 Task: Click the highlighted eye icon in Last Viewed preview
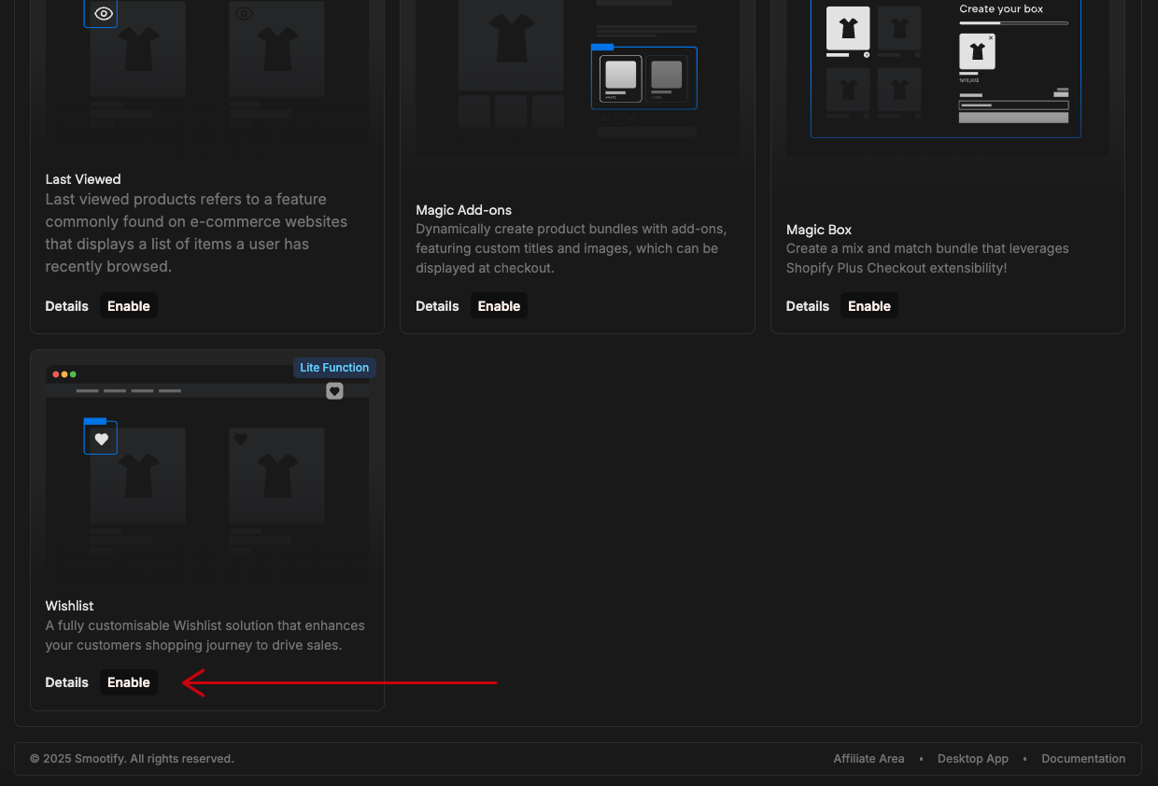pyautogui.click(x=101, y=13)
